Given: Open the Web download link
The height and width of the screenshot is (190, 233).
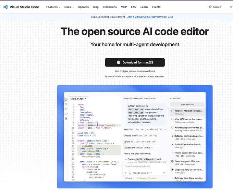Looking at the screenshot, I should coord(117,71).
